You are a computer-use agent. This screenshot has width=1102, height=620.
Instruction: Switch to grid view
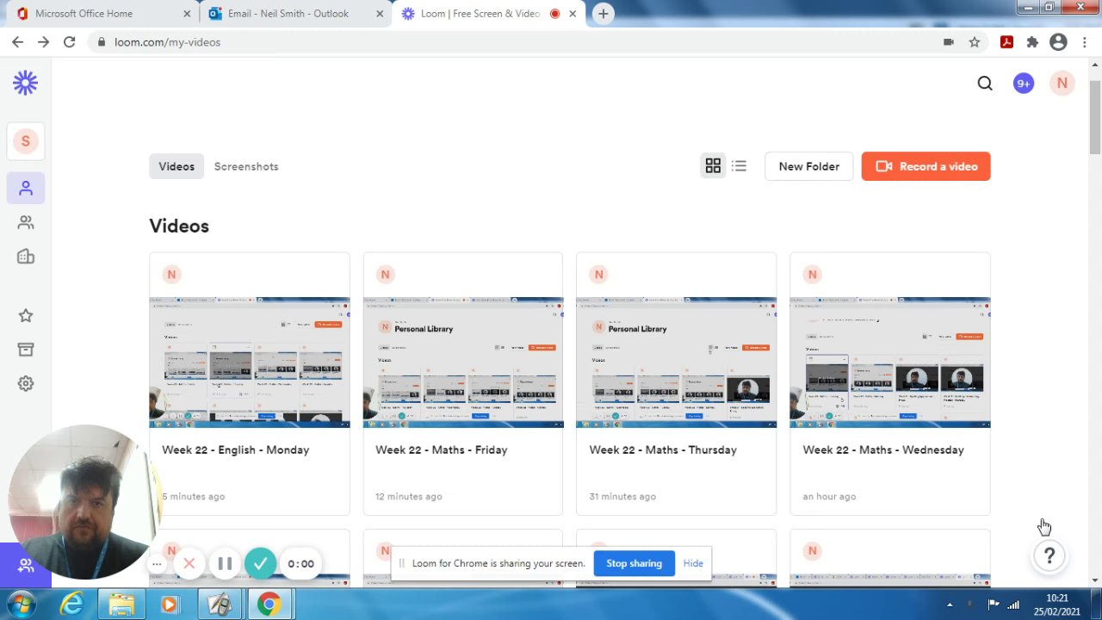[713, 166]
